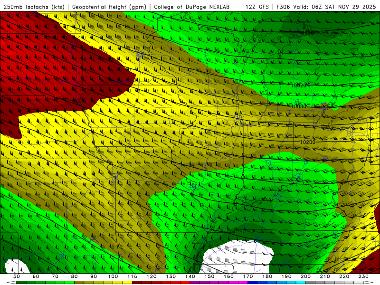Click the '250mb Isotachs (kts)' title text

(x=34, y=7)
